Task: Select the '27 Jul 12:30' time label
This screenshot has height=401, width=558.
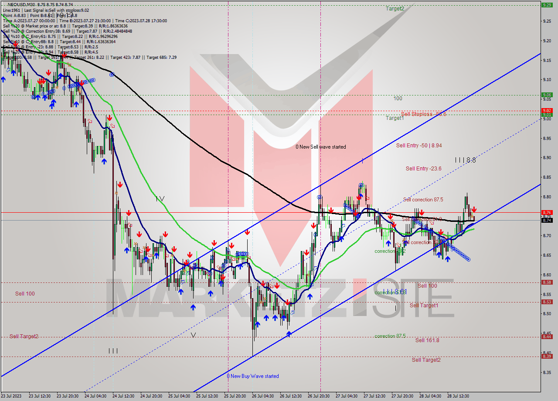Action: (x=374, y=396)
